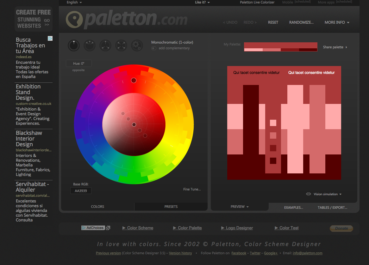Pick a color on the color wheel
Screen dimensions: 369x265
coord(134,80)
